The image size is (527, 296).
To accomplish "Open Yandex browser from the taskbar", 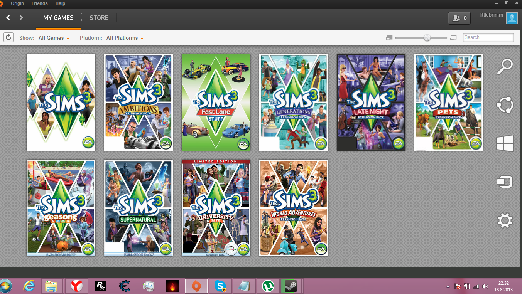I will coord(77,286).
